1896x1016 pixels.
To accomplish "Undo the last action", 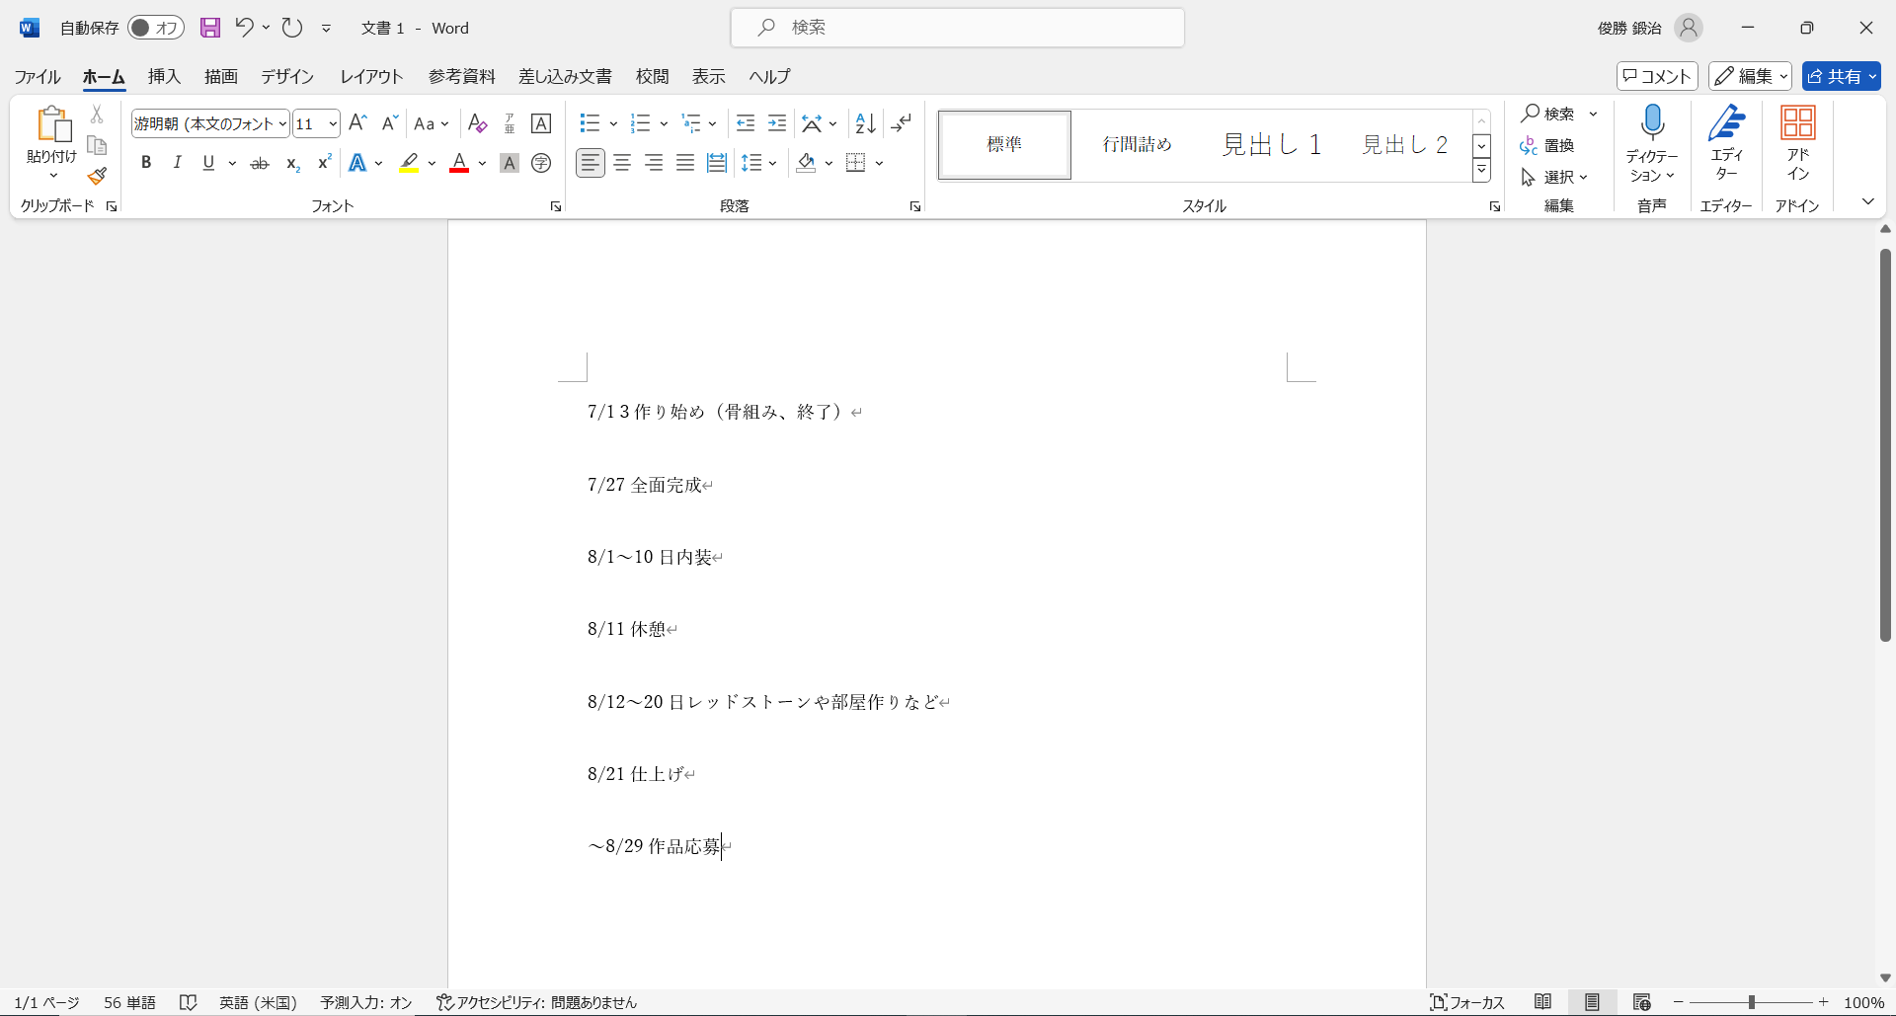I will (x=244, y=28).
